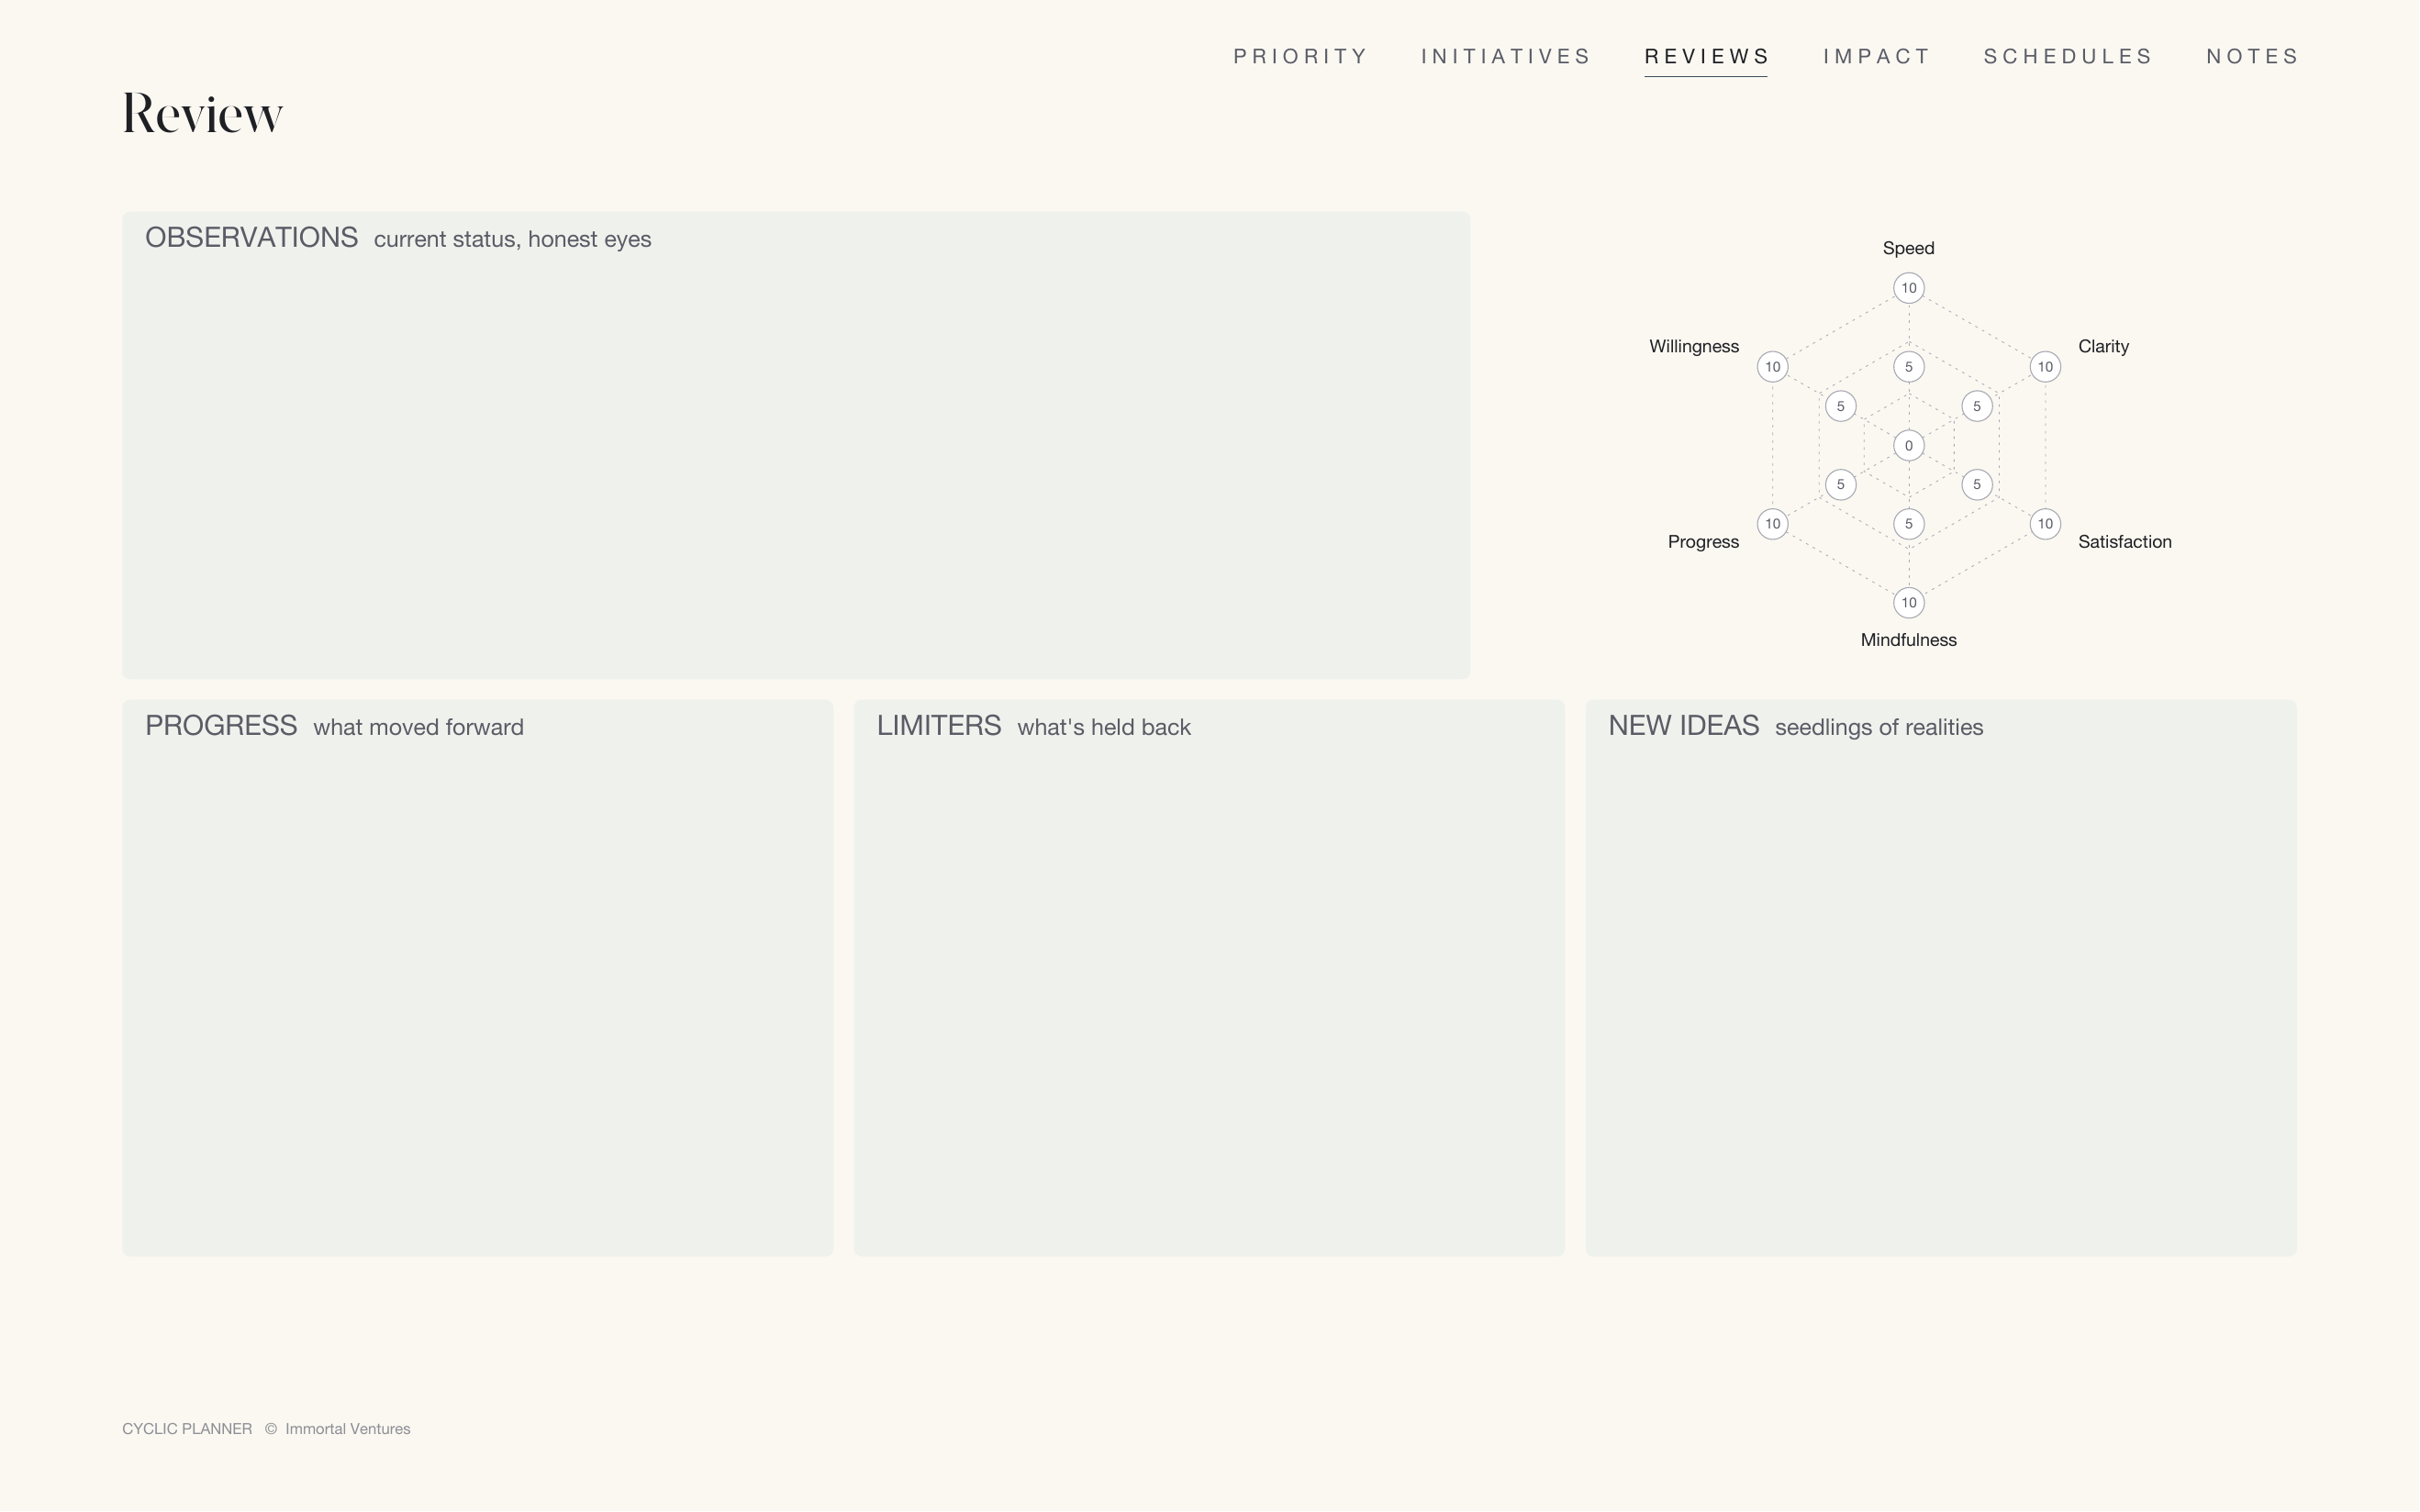Click into the NEW IDEAS text area
Screen dimensions: 2420x1512
[1940, 978]
